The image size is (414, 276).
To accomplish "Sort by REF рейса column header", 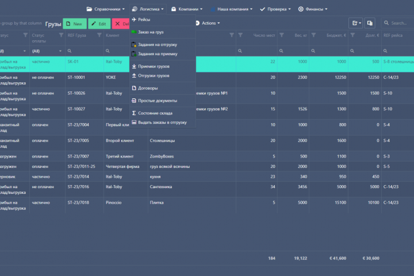I will [393, 36].
